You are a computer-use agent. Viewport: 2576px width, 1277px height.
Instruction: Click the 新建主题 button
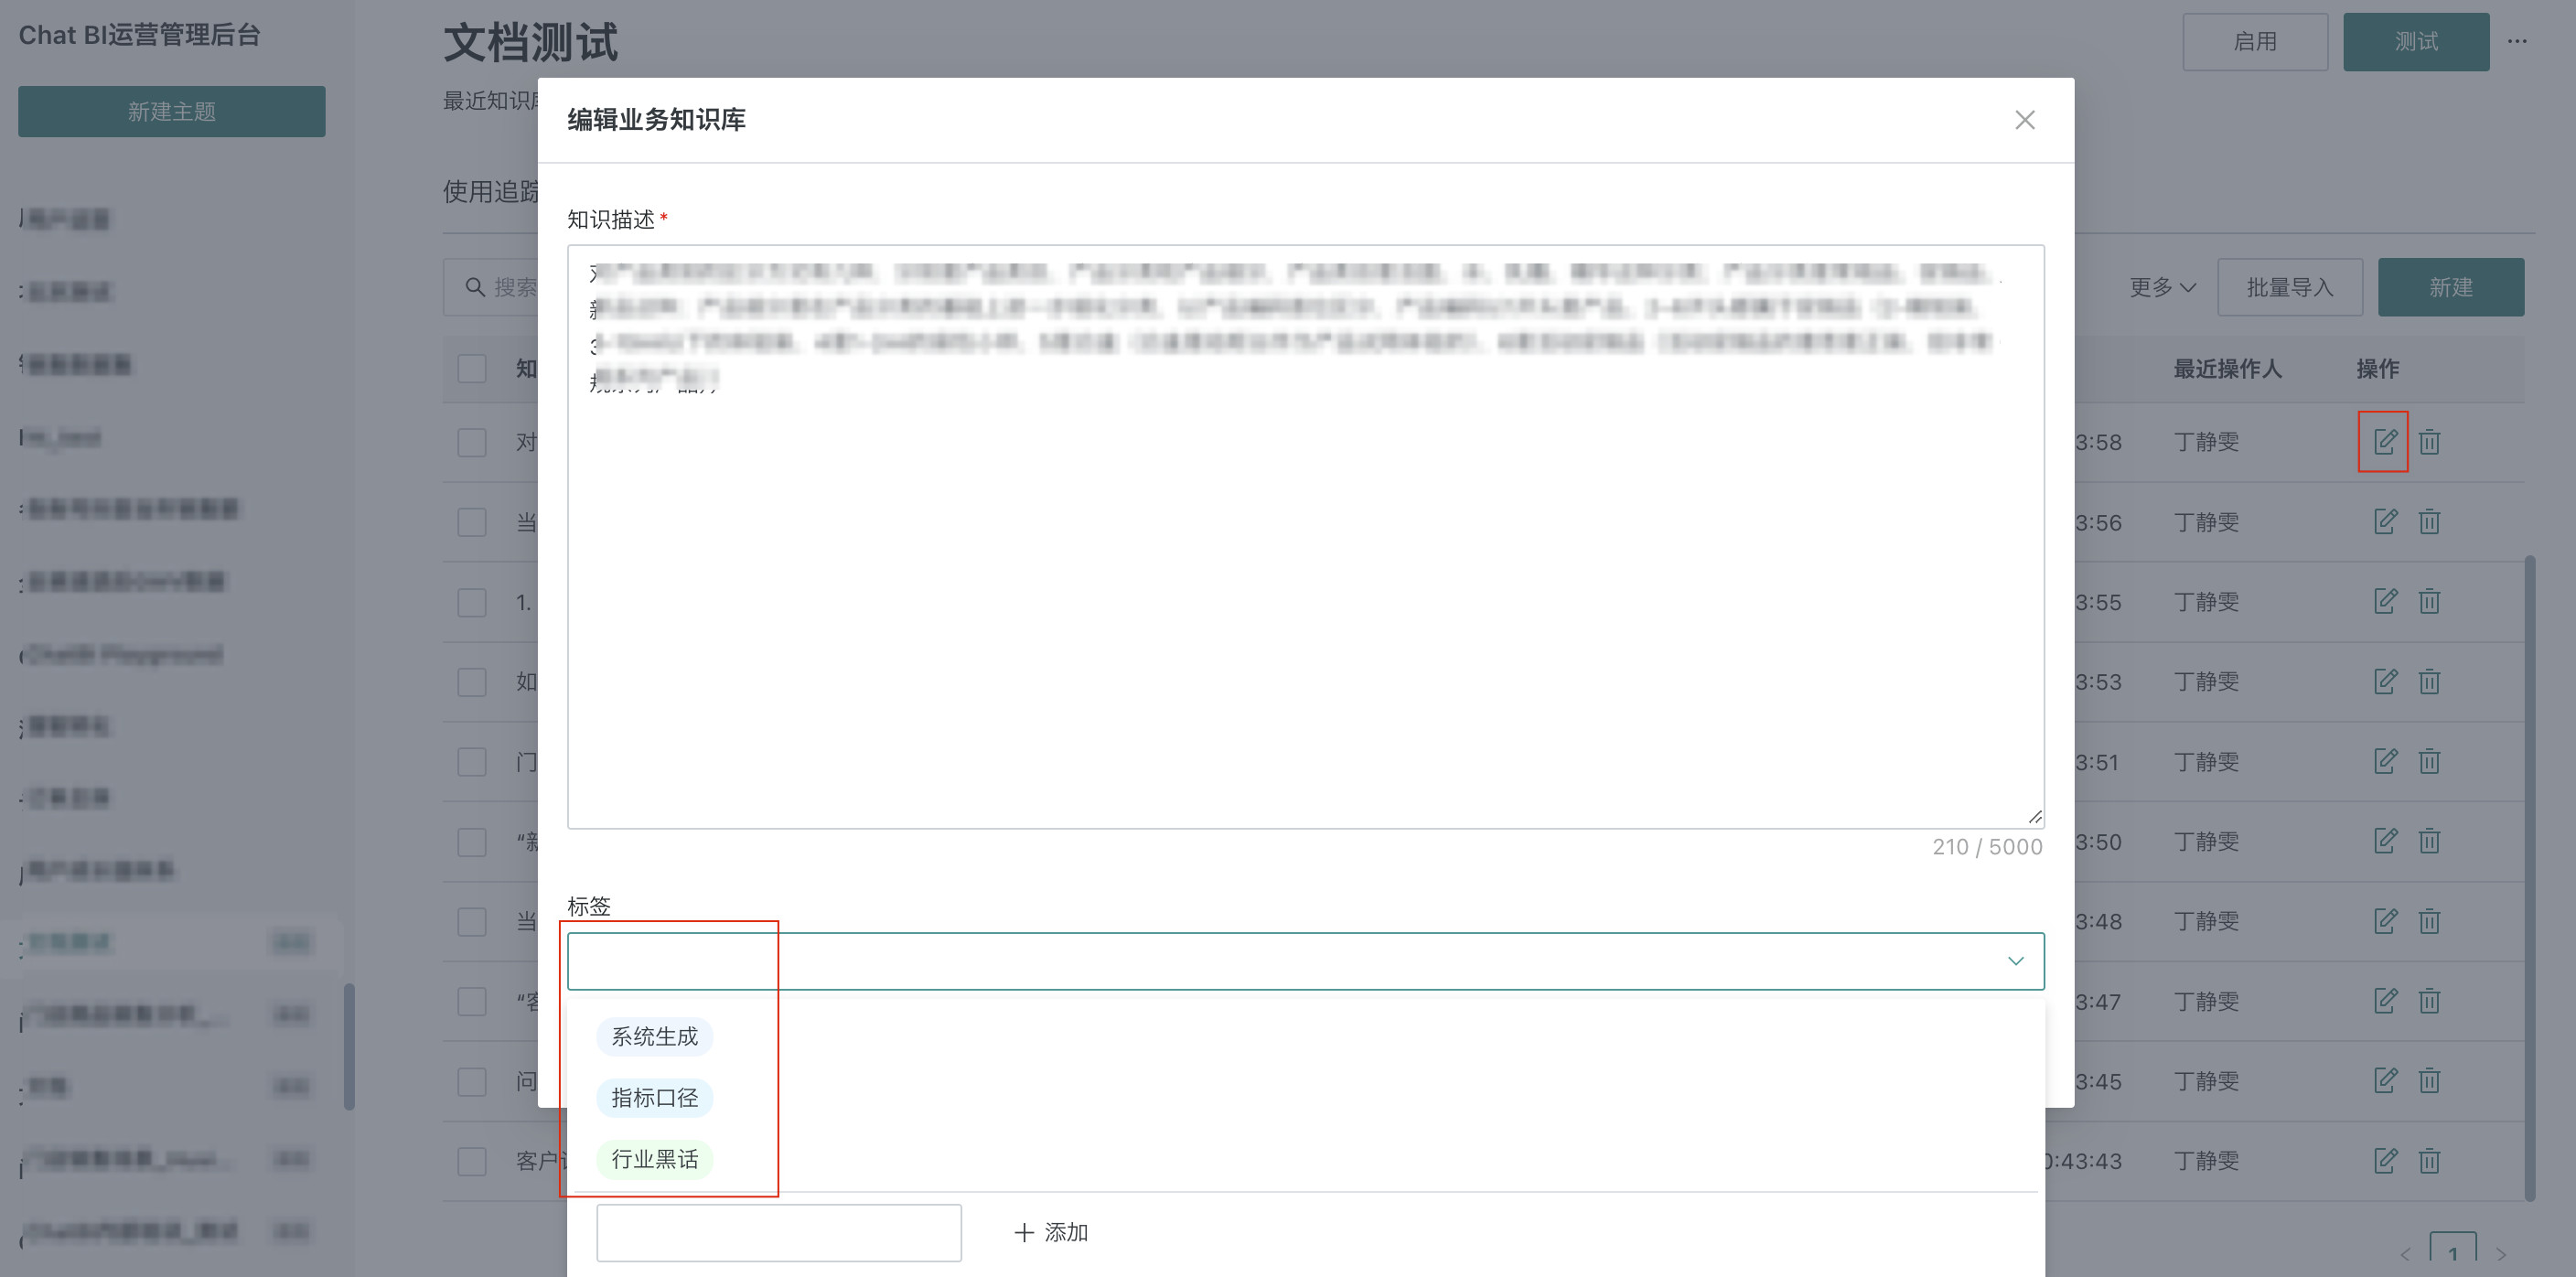tap(171, 111)
